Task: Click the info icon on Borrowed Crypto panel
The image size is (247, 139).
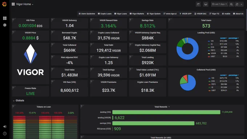Action: click(x=52, y=32)
